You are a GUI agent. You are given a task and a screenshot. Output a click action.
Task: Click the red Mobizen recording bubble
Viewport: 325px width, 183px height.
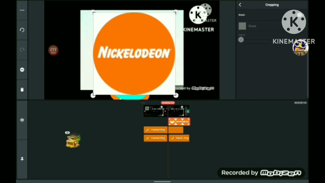point(53,50)
